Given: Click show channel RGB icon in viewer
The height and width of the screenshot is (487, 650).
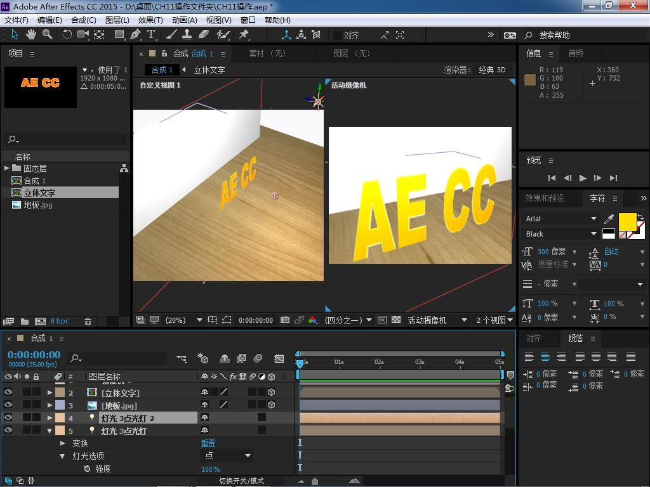Looking at the screenshot, I should tap(313, 320).
